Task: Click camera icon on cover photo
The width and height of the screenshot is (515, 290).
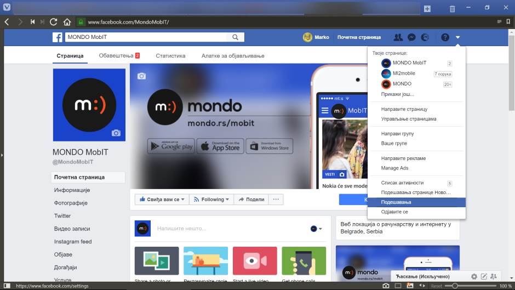Action: pos(141,76)
